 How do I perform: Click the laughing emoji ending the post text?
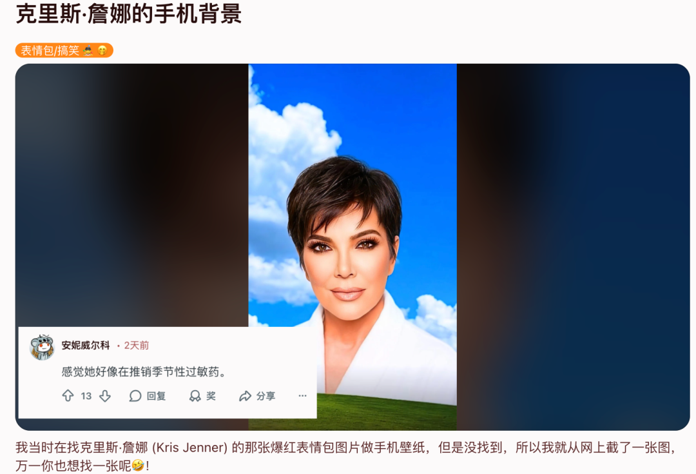pyautogui.click(x=139, y=465)
